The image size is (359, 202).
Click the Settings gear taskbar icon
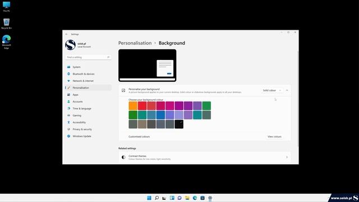(x=210, y=198)
